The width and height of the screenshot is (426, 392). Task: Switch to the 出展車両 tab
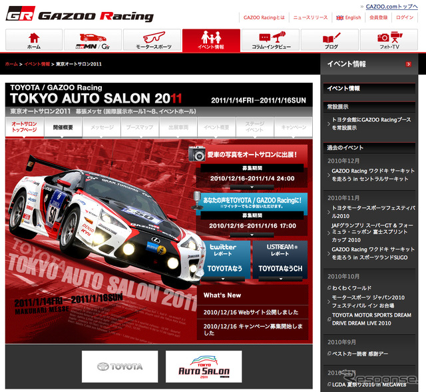178,127
